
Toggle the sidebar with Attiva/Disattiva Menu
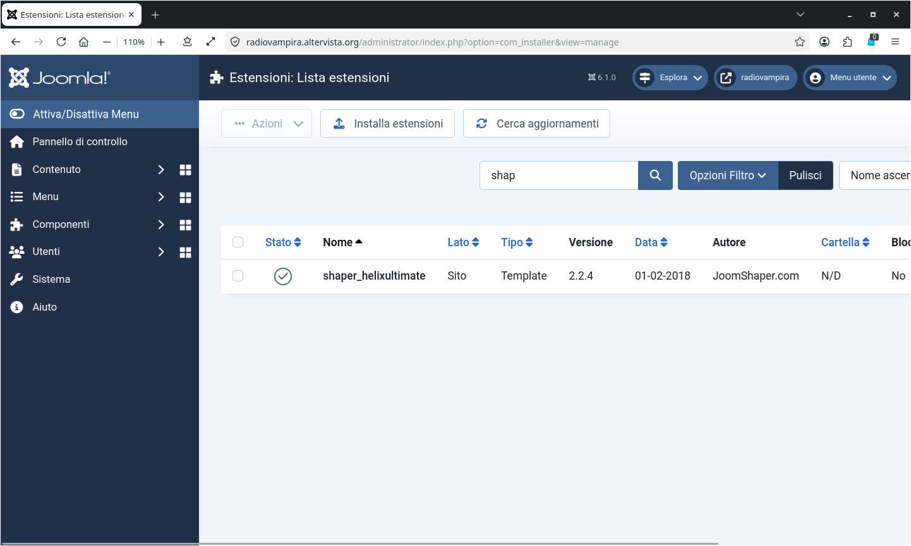pyautogui.click(x=86, y=114)
